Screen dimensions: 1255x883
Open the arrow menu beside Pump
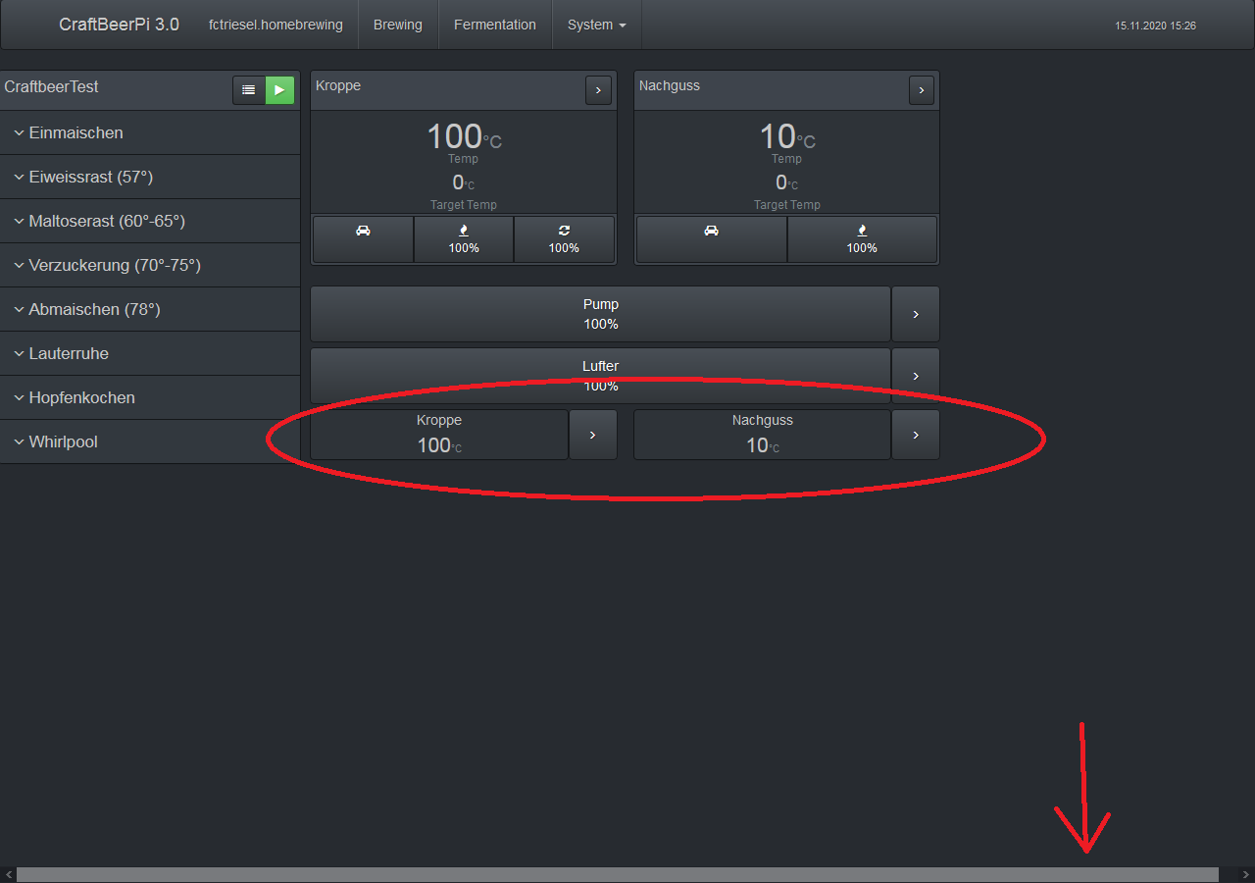pyautogui.click(x=916, y=314)
